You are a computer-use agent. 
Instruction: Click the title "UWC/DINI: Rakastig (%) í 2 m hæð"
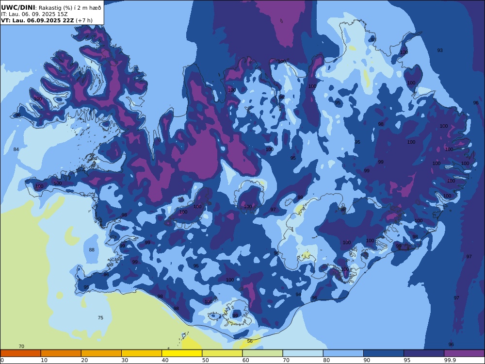[x=51, y=8]
